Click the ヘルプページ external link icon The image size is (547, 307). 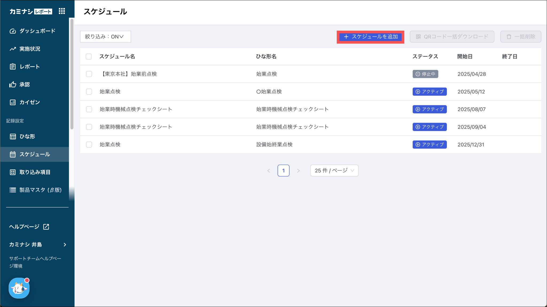pyautogui.click(x=46, y=227)
